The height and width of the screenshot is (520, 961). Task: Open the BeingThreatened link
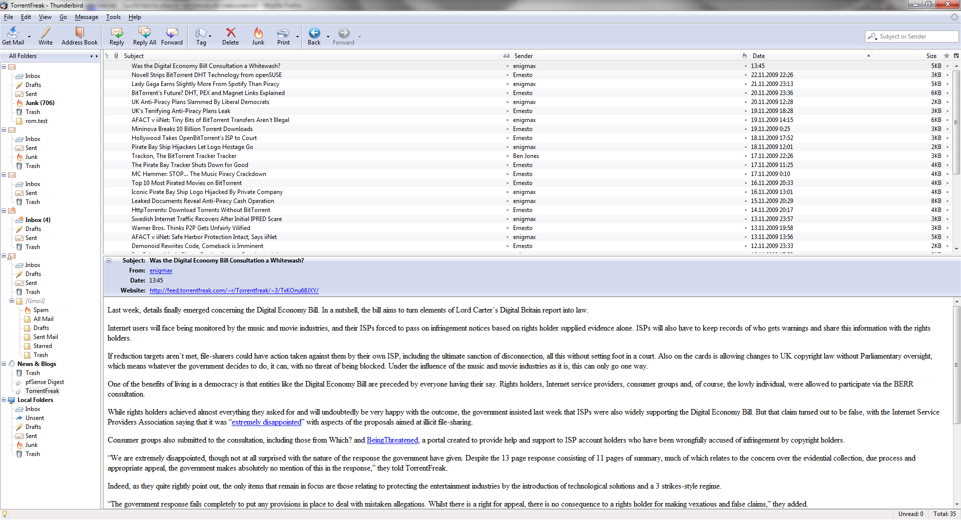click(x=392, y=440)
